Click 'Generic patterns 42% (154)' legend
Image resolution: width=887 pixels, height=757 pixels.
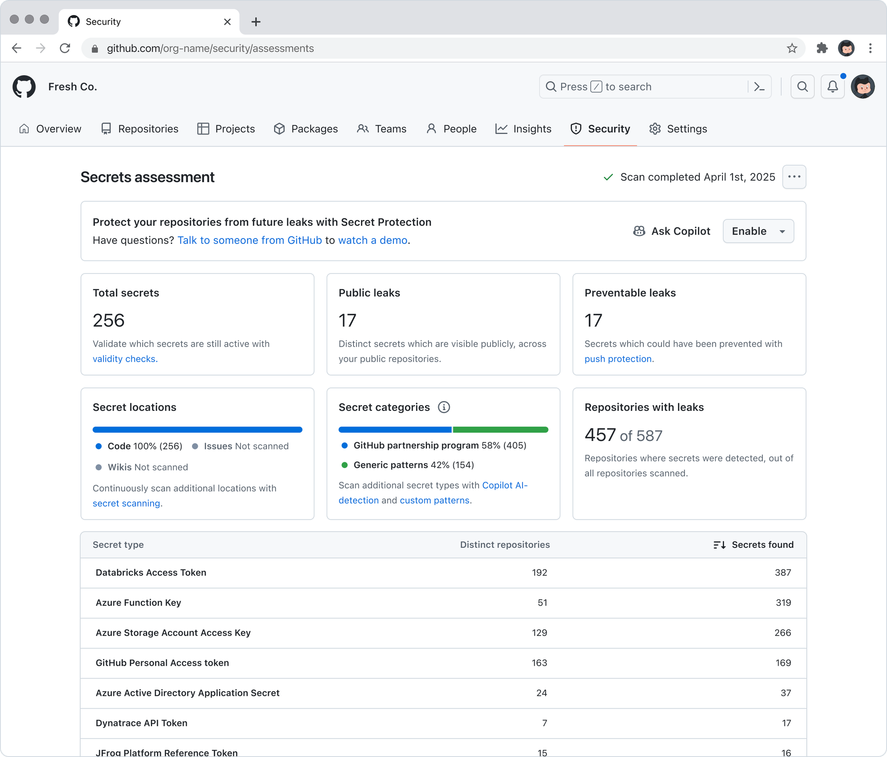point(408,465)
